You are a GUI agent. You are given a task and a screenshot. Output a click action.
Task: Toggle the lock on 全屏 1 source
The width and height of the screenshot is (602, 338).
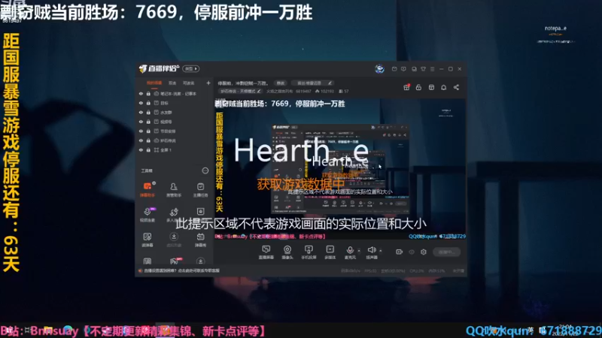click(x=148, y=149)
